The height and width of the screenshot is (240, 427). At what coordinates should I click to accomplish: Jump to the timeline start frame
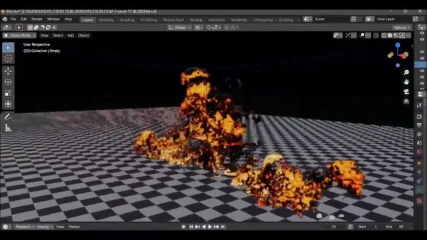point(191,227)
